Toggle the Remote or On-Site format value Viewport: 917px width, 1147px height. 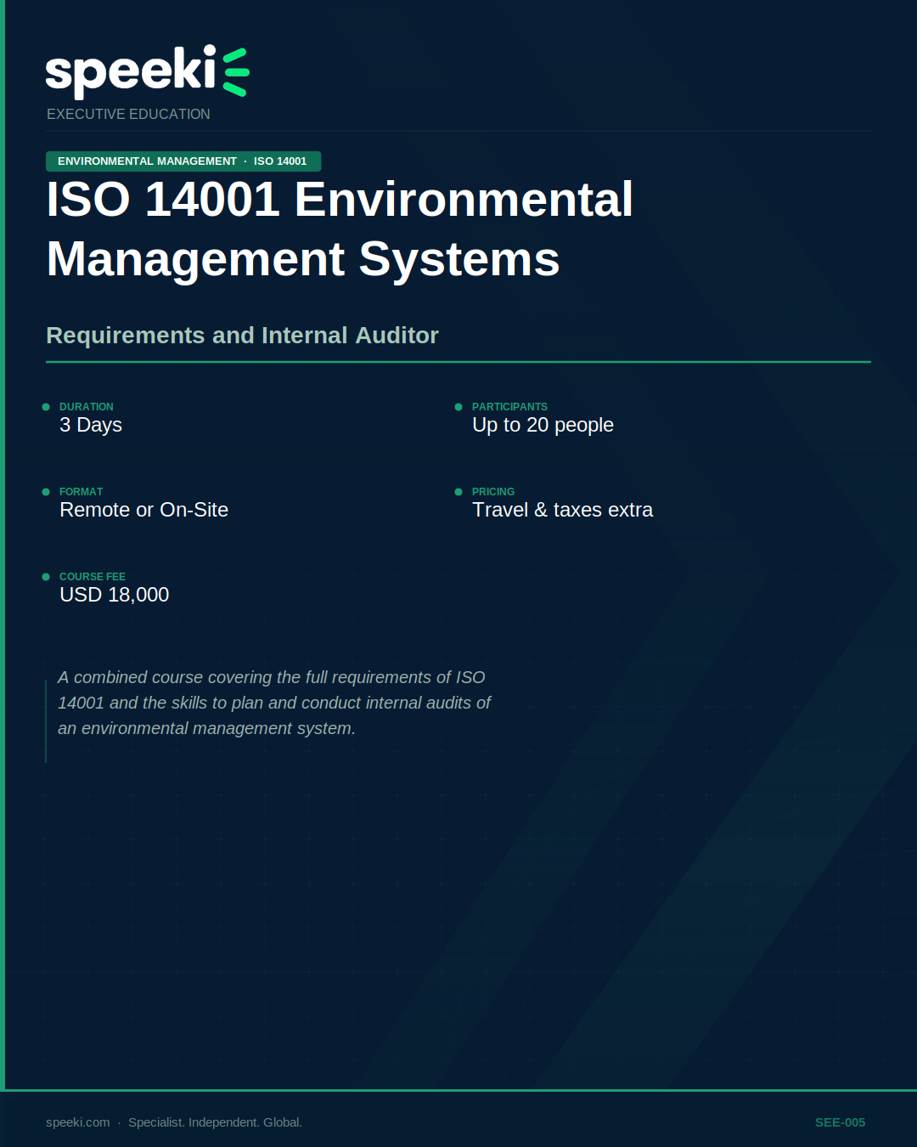[x=143, y=510]
